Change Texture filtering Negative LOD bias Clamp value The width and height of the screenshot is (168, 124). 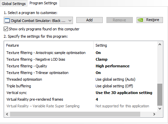(x=101, y=59)
